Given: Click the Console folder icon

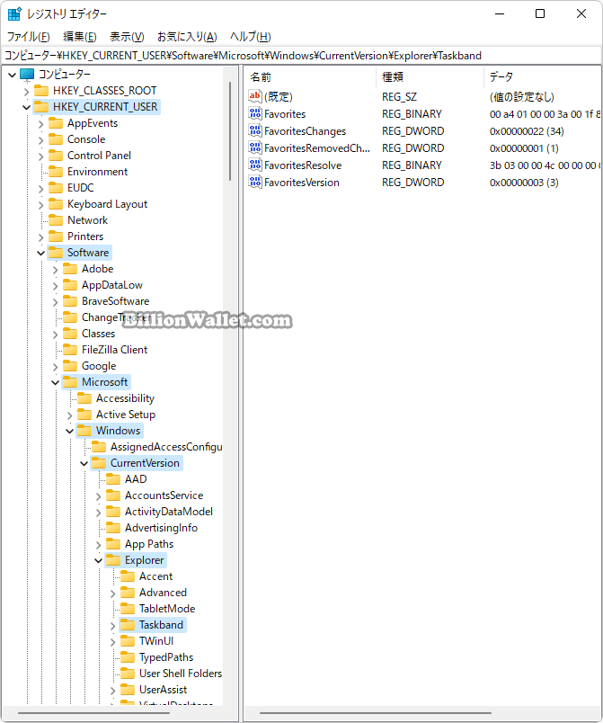Looking at the screenshot, I should (56, 139).
